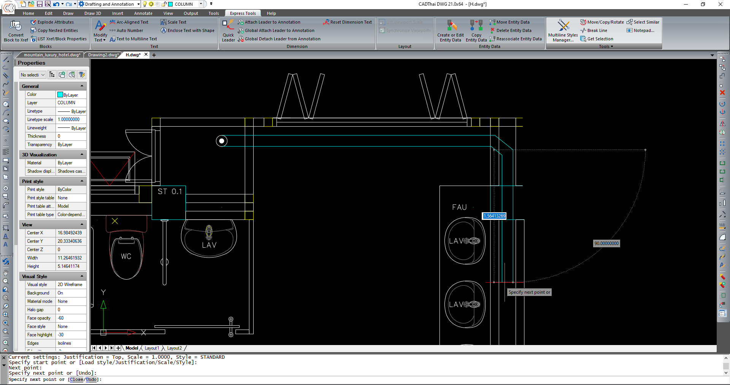Collapse the 3D Visualization section

[x=82, y=154]
